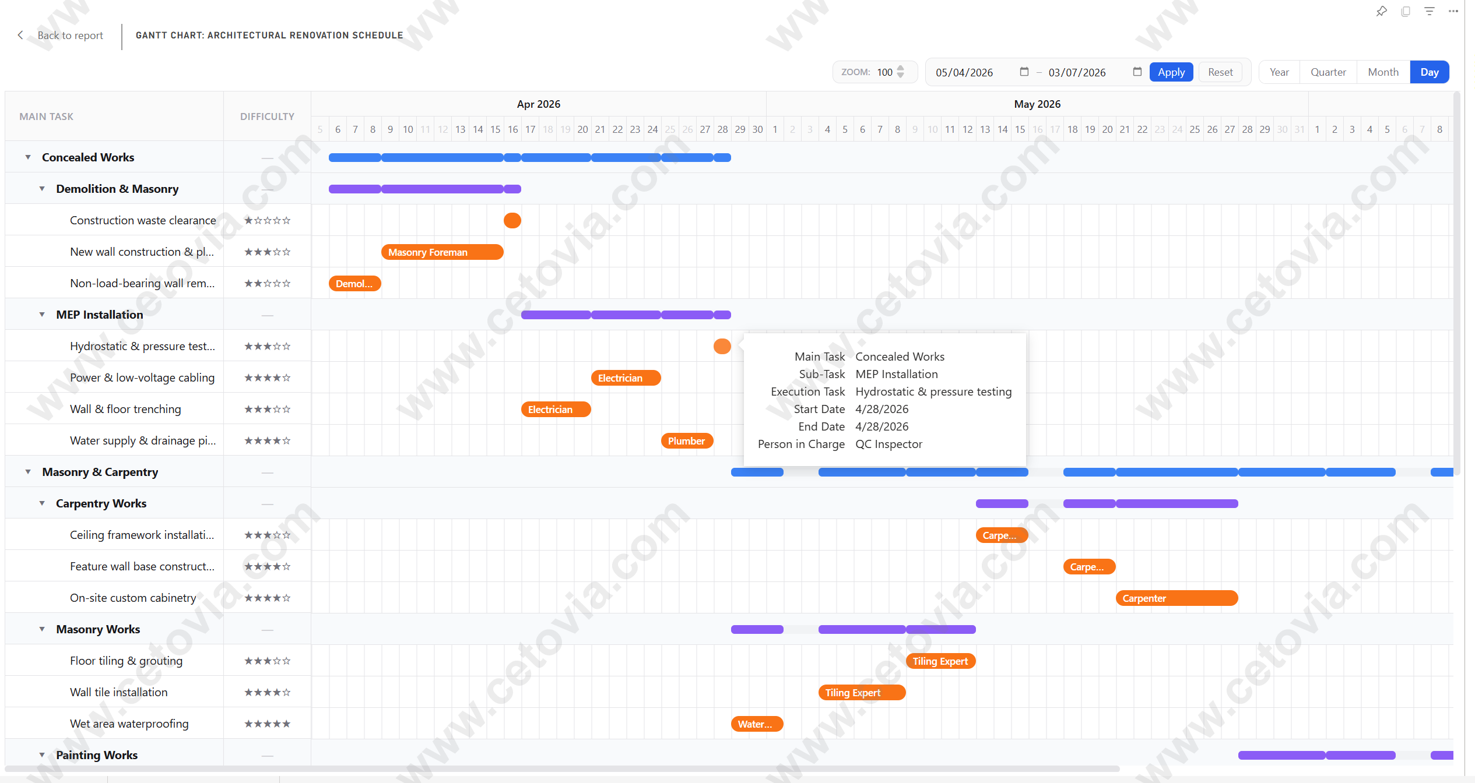Click the Carpe... bar for Feature wall
Image resolution: width=1475 pixels, height=783 pixels.
[1089, 567]
